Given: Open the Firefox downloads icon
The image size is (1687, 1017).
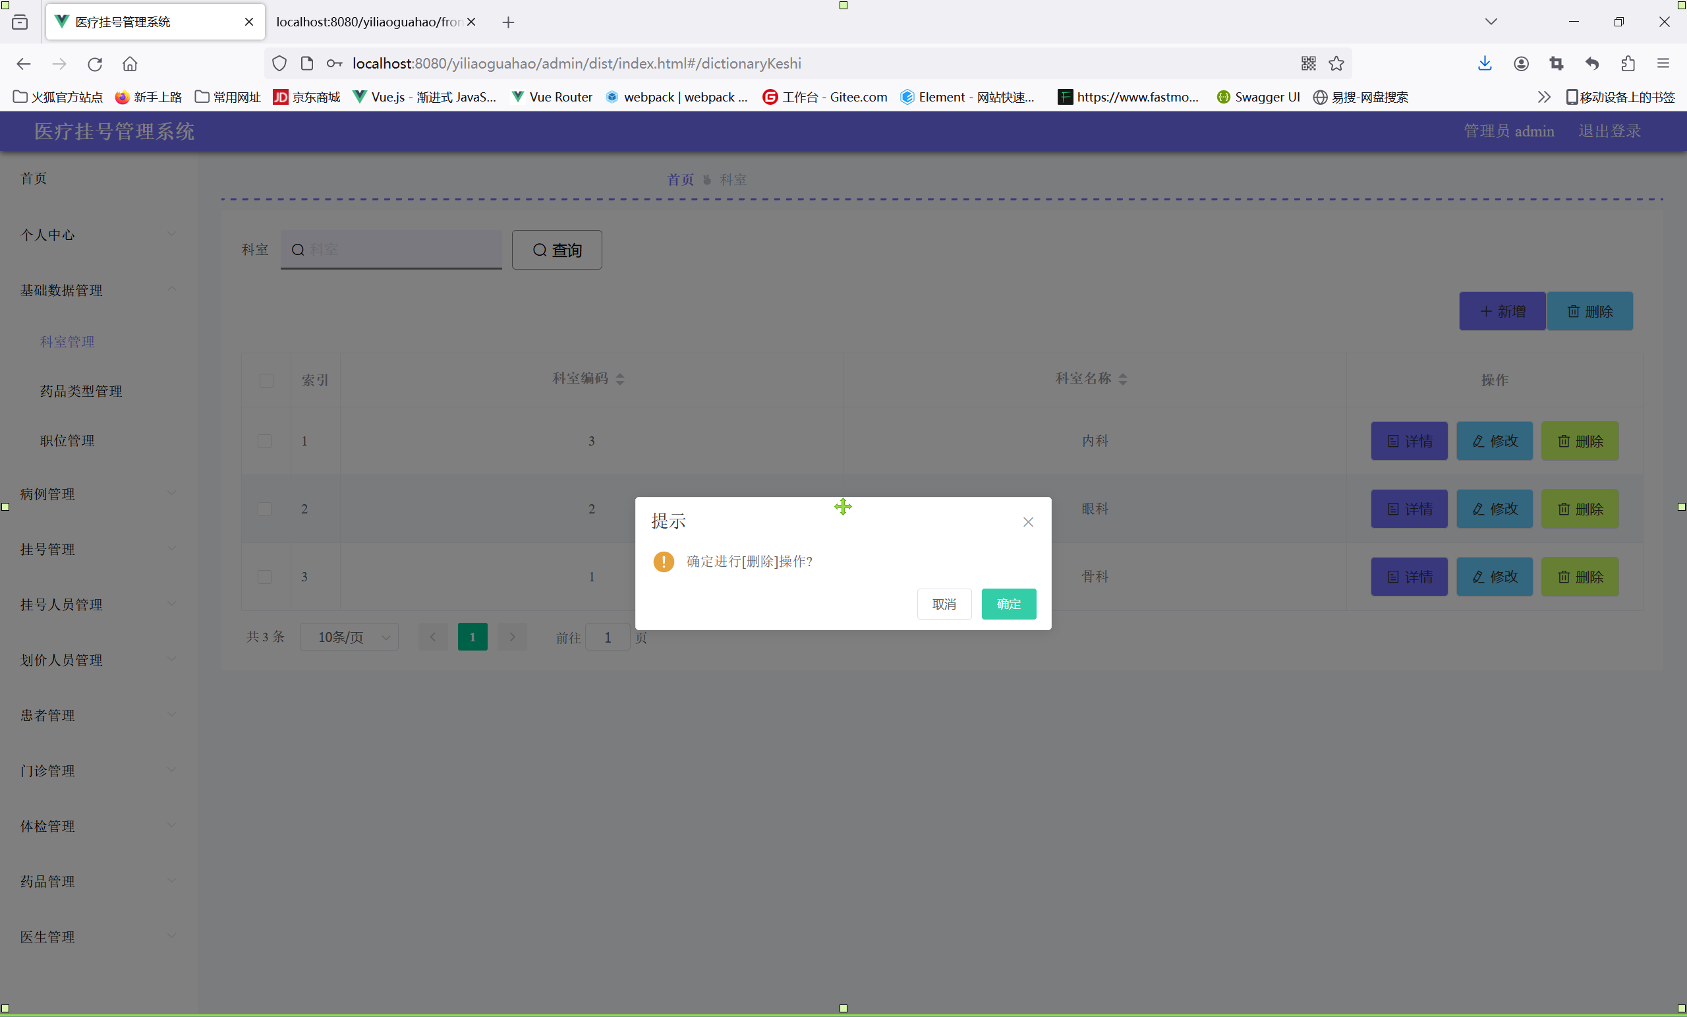Looking at the screenshot, I should click(1484, 64).
